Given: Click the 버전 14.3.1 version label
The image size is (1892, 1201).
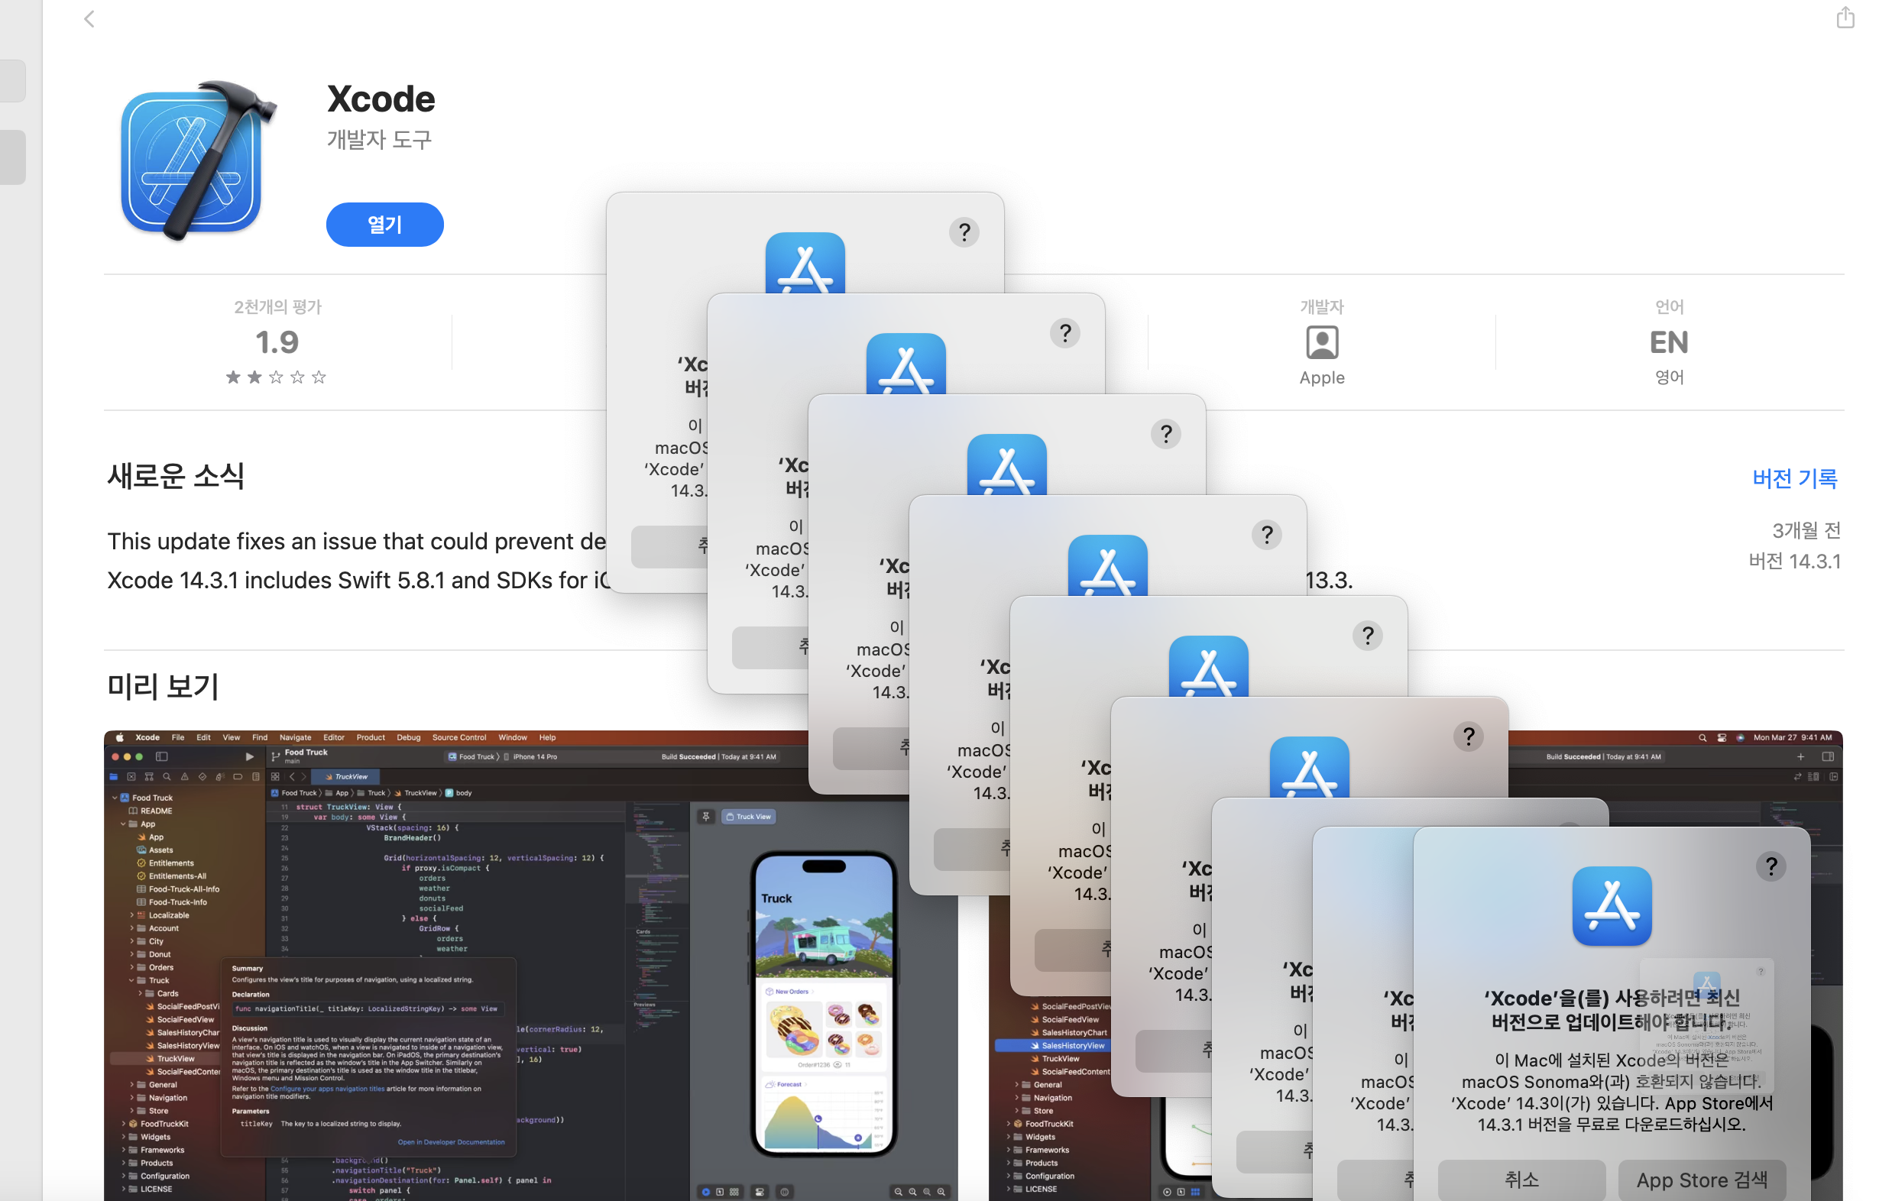Looking at the screenshot, I should pos(1794,562).
